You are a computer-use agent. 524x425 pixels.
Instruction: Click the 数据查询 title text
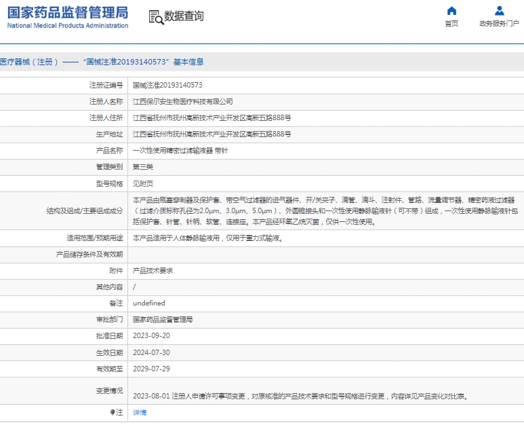coord(184,16)
